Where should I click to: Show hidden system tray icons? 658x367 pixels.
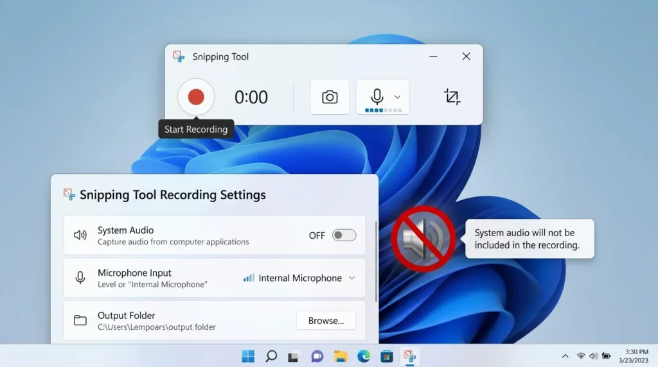(x=565, y=356)
